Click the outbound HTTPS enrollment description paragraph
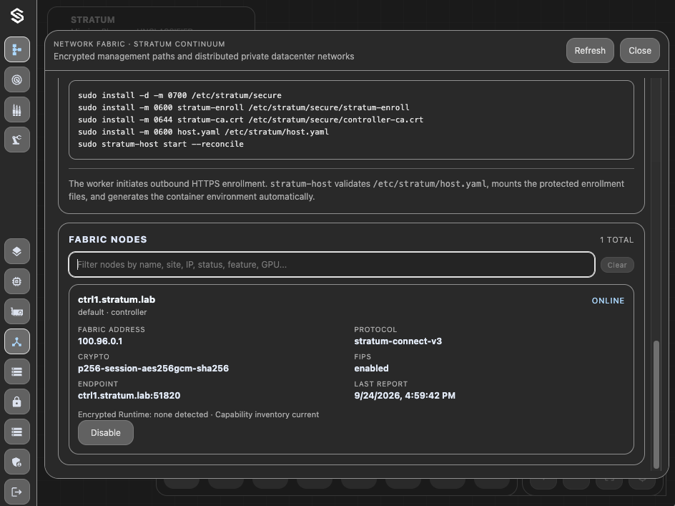The height and width of the screenshot is (506, 675). [346, 190]
